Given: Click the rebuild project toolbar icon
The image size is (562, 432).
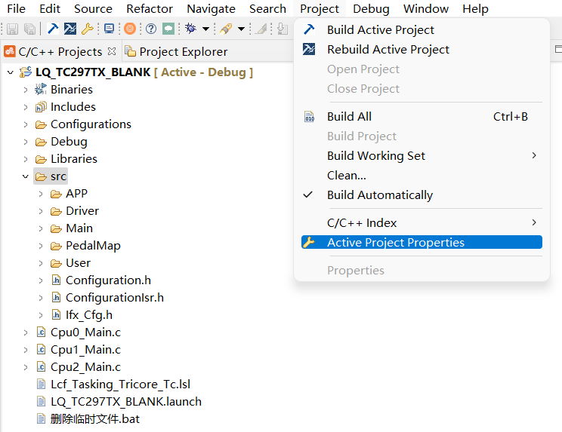Looking at the screenshot, I should pyautogui.click(x=69, y=29).
